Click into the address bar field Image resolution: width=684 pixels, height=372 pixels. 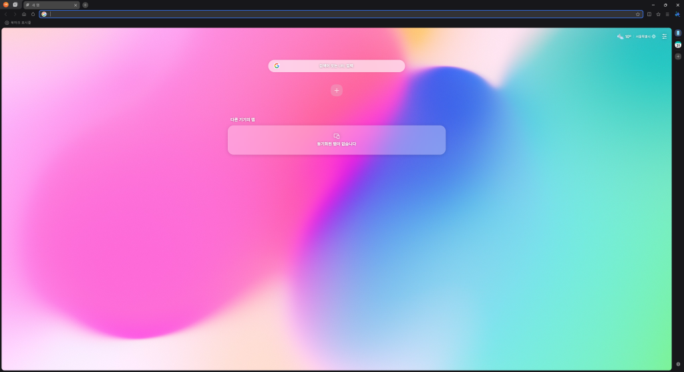point(334,14)
